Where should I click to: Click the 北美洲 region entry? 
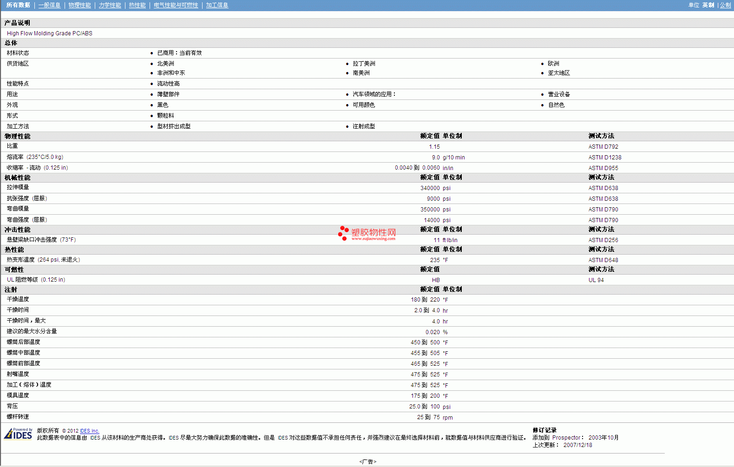click(x=166, y=64)
